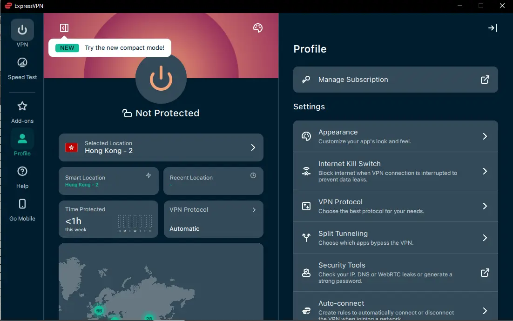Expand VPN Protocol chevron in Settings
This screenshot has width=513, height=321.
pyautogui.click(x=485, y=206)
